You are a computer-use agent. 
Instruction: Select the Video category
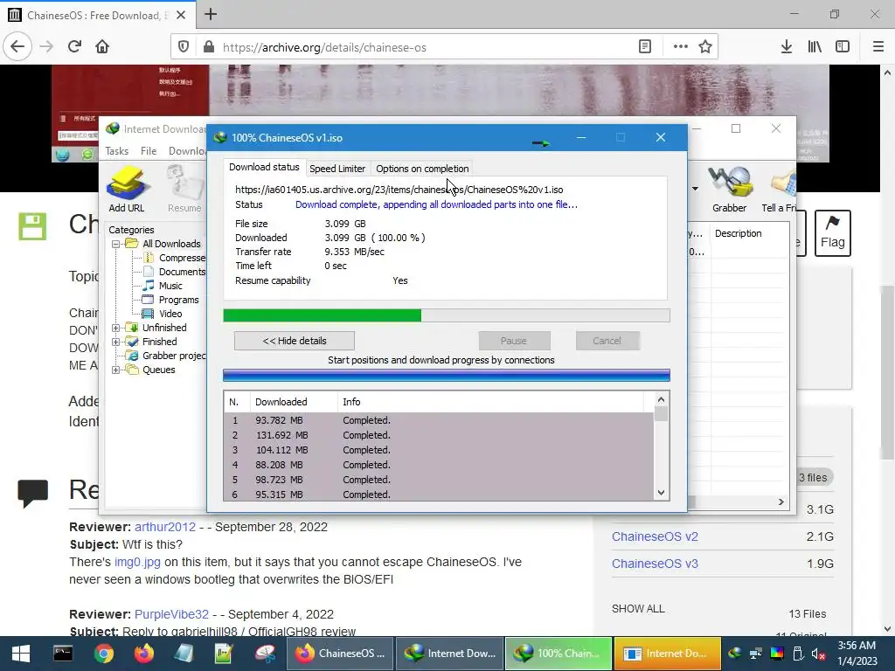pyautogui.click(x=163, y=314)
